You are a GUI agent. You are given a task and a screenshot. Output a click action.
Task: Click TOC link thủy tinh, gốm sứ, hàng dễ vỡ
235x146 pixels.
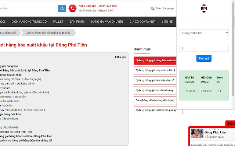point(17,84)
